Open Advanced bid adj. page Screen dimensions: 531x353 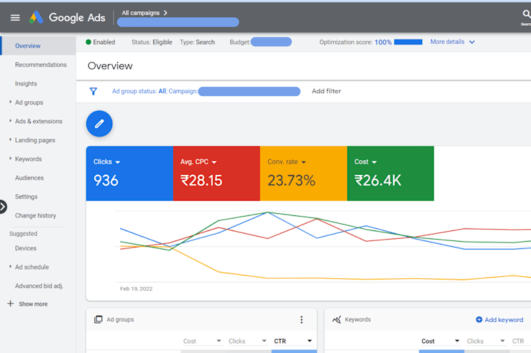(39, 286)
